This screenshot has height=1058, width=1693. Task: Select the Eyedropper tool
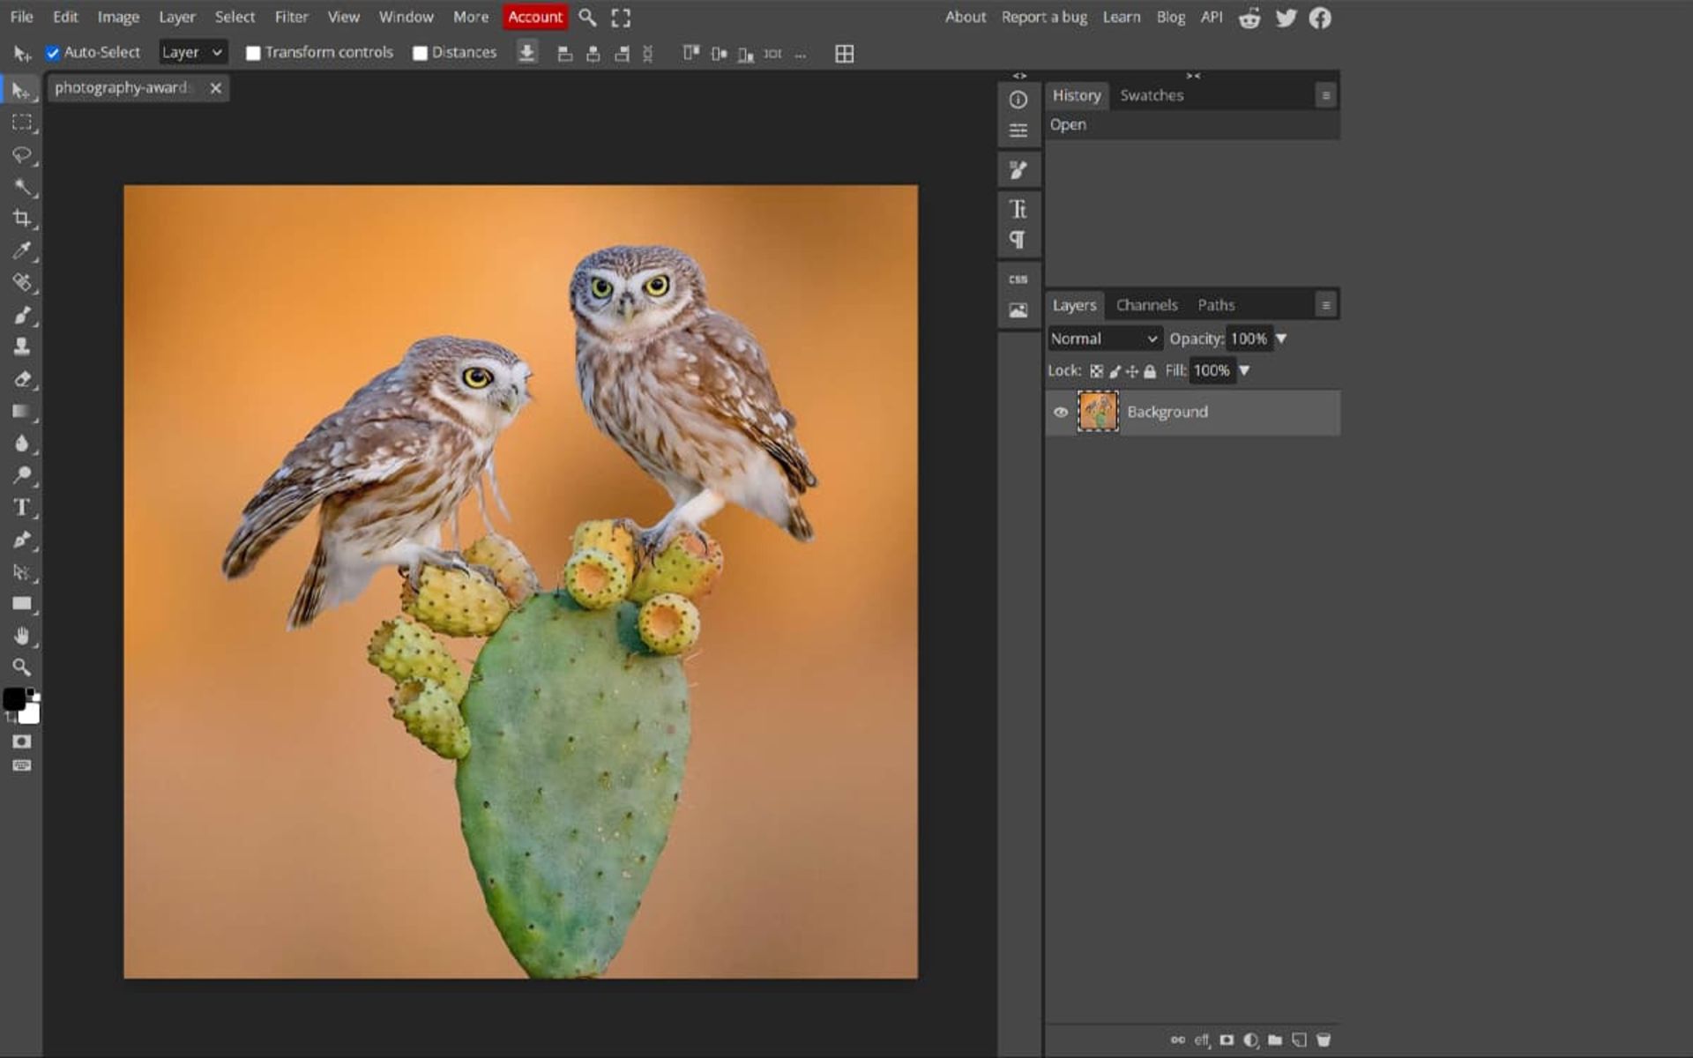(21, 250)
